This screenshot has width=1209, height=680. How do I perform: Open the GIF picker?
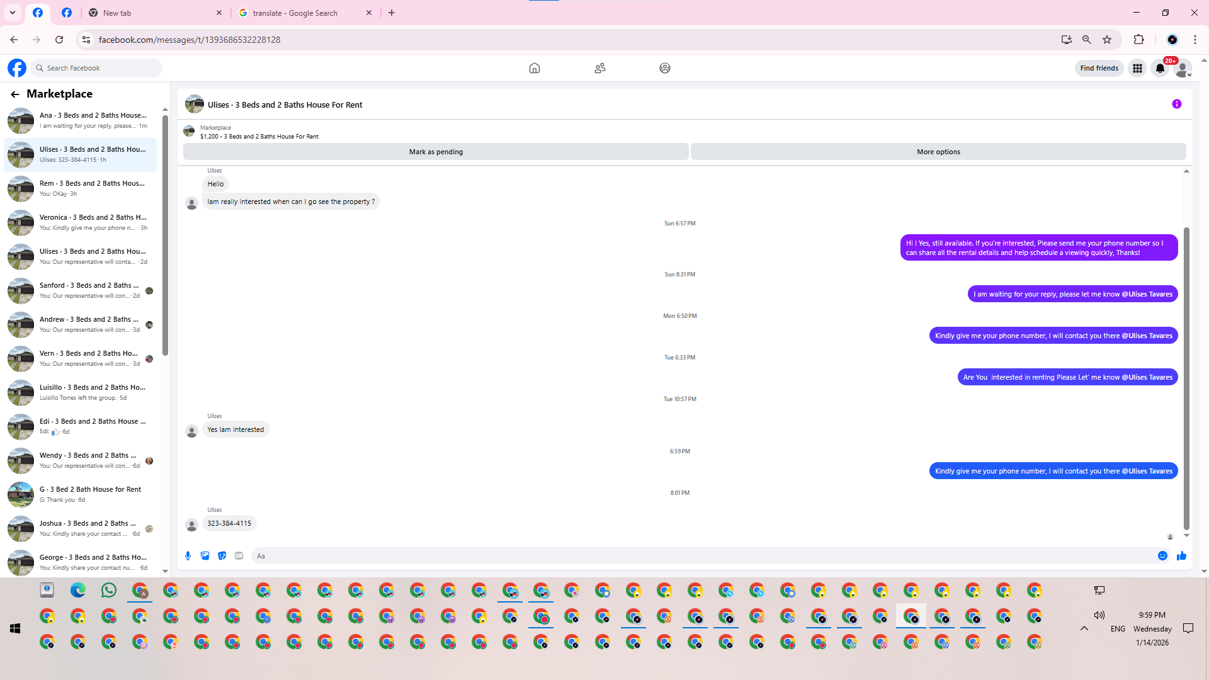(239, 555)
